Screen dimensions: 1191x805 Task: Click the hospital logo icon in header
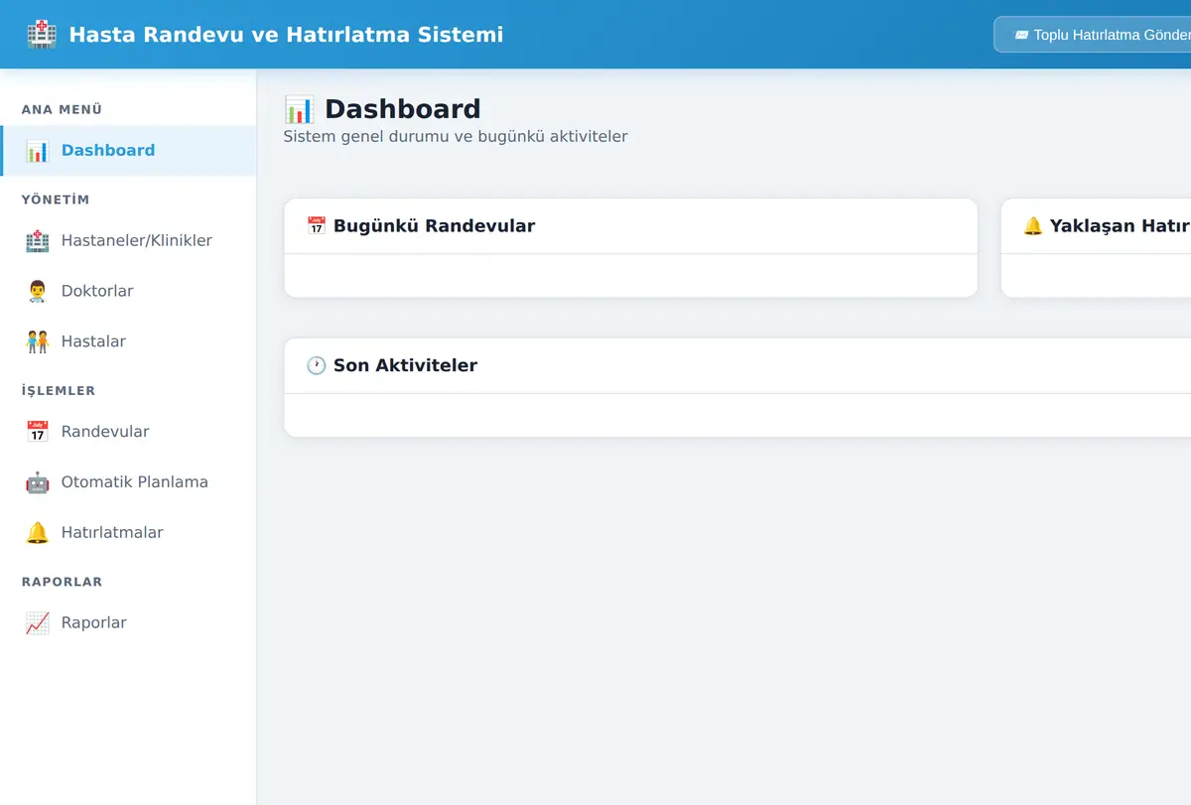(42, 35)
